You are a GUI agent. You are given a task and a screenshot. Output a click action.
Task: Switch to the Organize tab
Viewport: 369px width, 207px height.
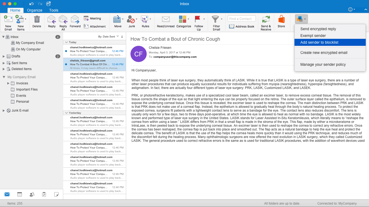click(x=35, y=10)
